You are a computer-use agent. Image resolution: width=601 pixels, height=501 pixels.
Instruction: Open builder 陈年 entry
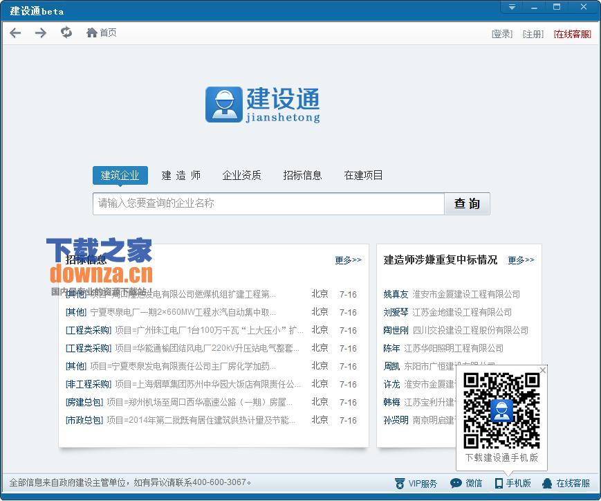click(391, 348)
